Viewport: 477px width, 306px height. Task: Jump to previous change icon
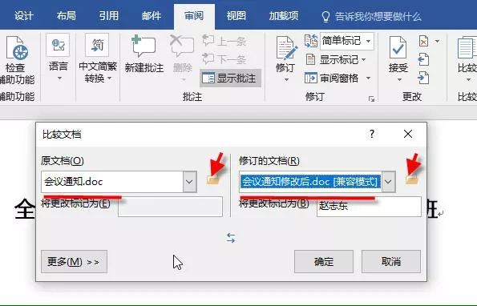coord(423,59)
